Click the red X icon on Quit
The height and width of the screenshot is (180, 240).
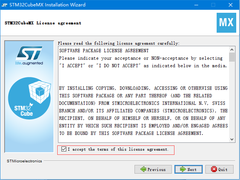coord(214,169)
